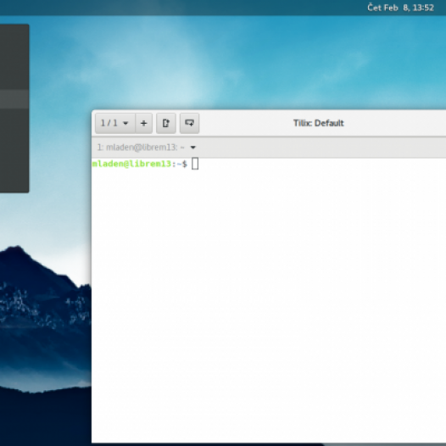Select the highlighted row in dark side panel
This screenshot has height=446, width=446.
14,99
